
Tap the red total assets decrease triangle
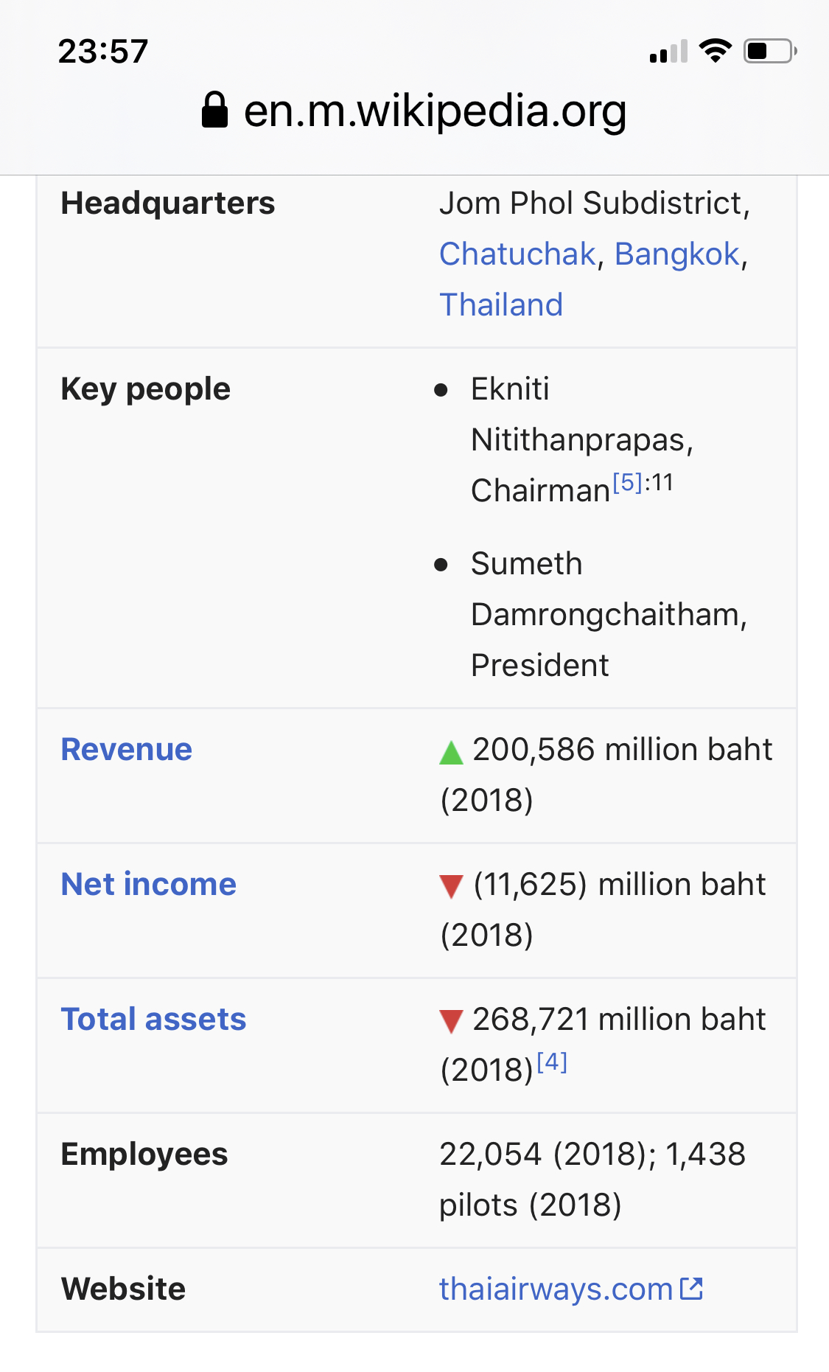(451, 1022)
